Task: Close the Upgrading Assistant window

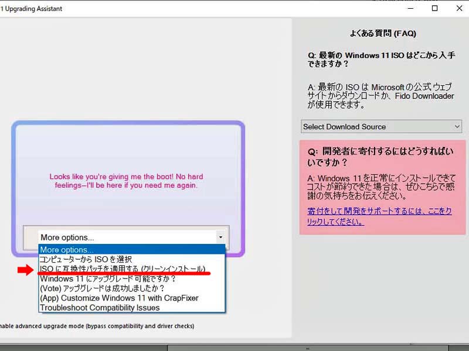Action: (x=459, y=9)
